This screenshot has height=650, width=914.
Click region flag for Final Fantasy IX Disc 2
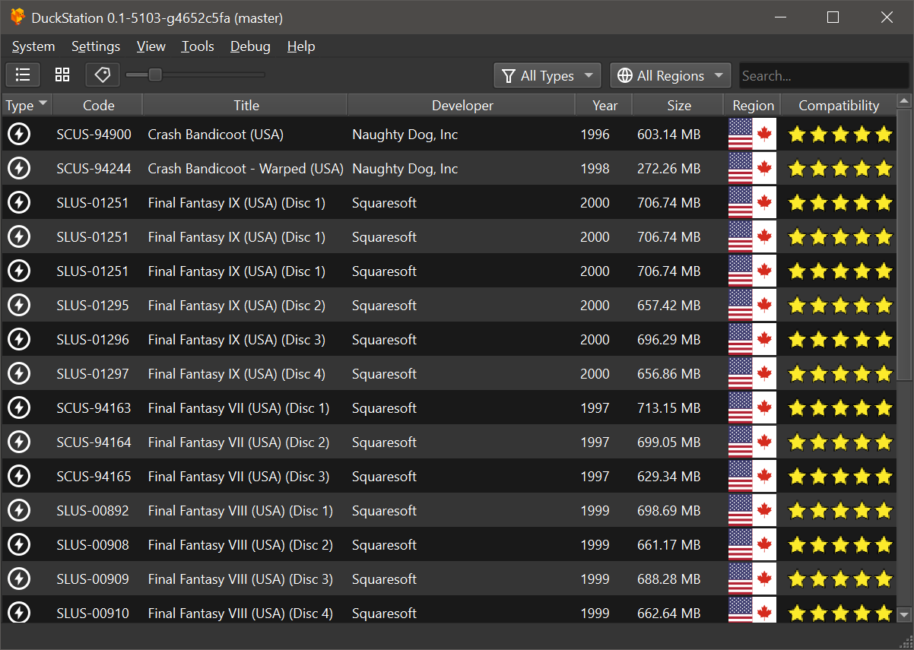click(x=752, y=306)
